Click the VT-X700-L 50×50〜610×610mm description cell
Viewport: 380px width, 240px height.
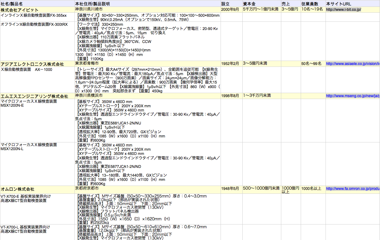pos(148,232)
